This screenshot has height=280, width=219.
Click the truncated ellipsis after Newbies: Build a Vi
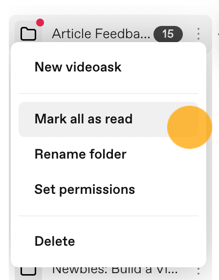173,272
